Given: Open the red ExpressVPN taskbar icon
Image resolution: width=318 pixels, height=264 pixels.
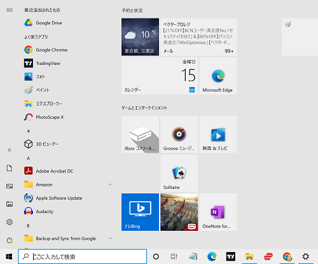Looking at the screenshot, I should click(268, 256).
